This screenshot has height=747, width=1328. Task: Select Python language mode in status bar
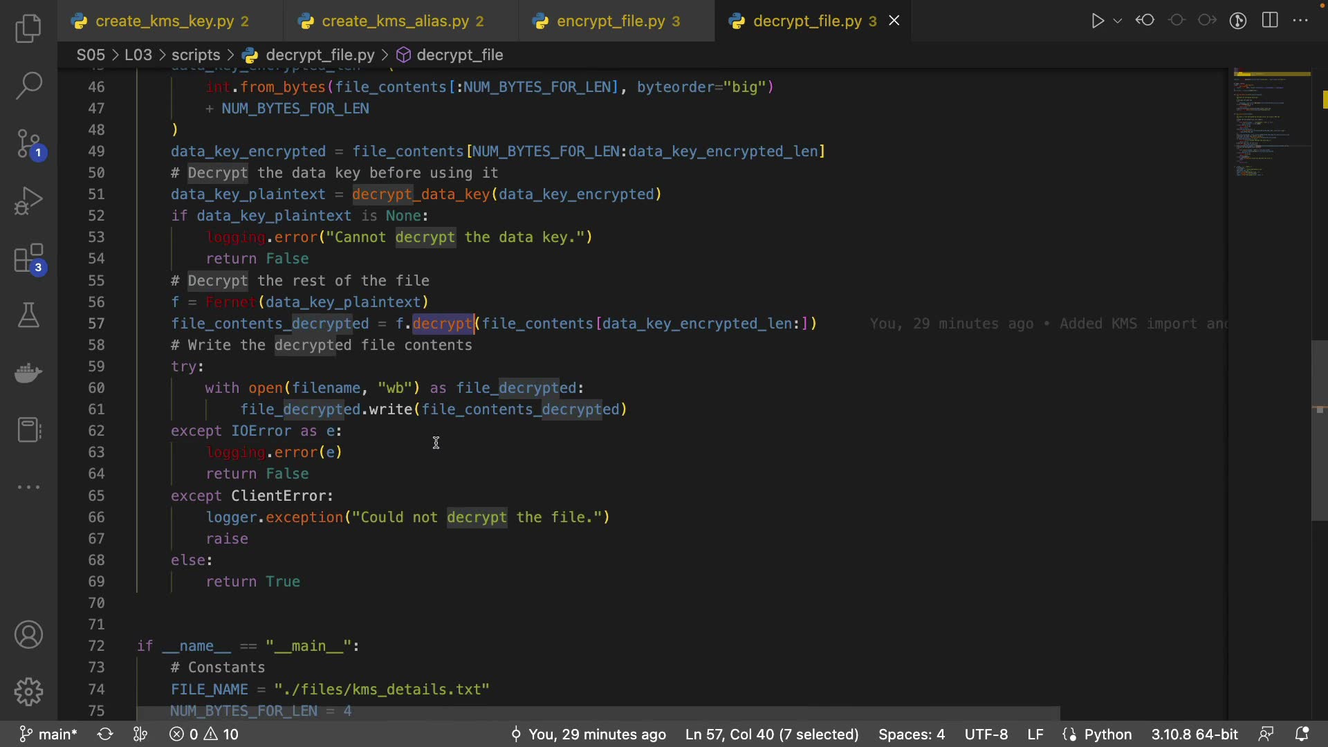click(1107, 734)
